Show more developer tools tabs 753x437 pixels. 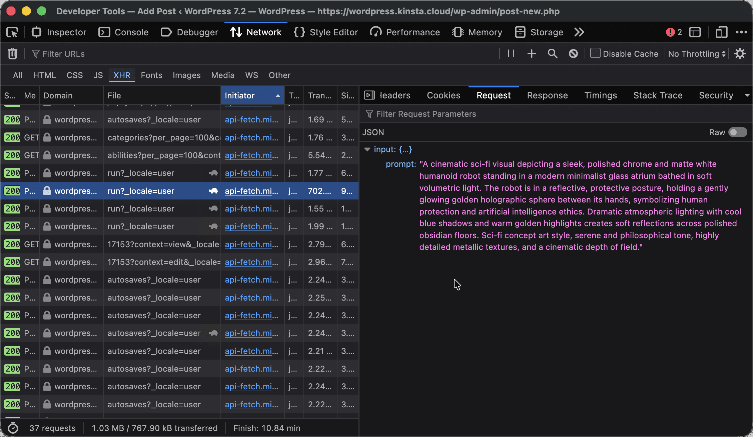[579, 32]
